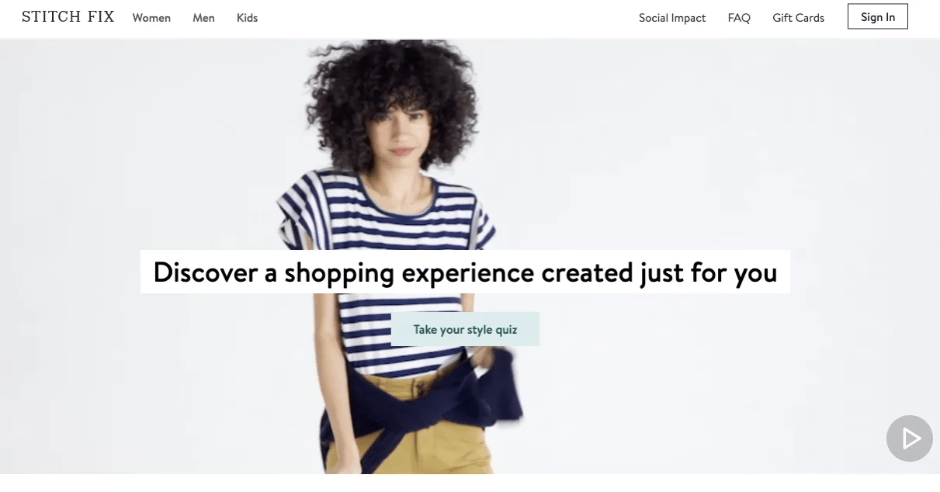Image resolution: width=940 pixels, height=492 pixels.
Task: Click the word "Discover" in the headline
Action: point(206,272)
